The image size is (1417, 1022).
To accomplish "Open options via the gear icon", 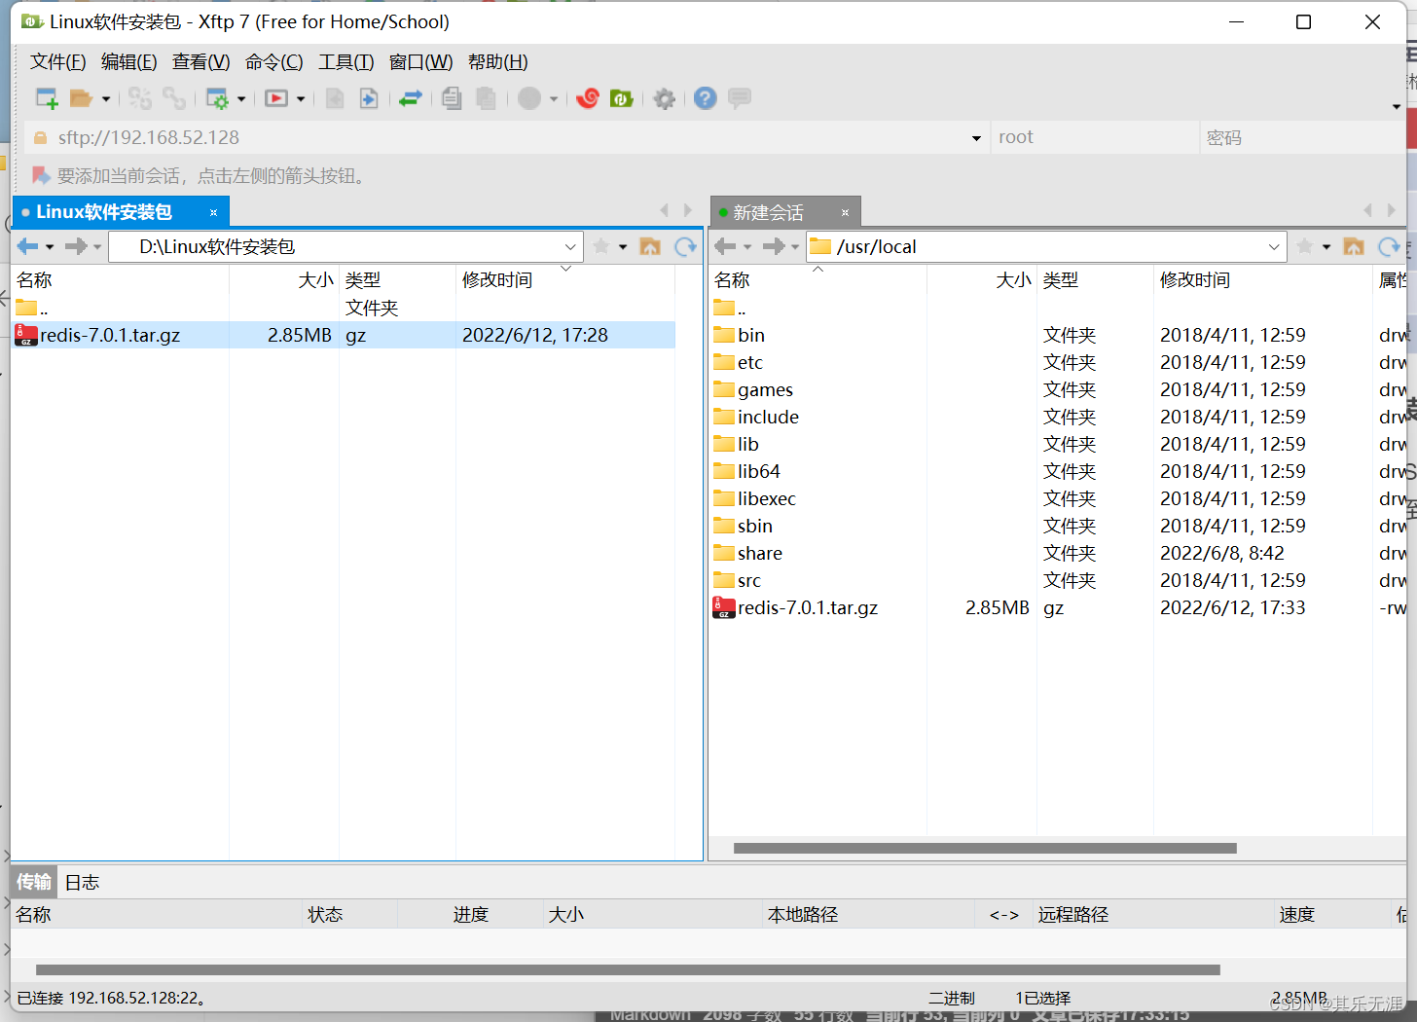I will click(x=665, y=98).
